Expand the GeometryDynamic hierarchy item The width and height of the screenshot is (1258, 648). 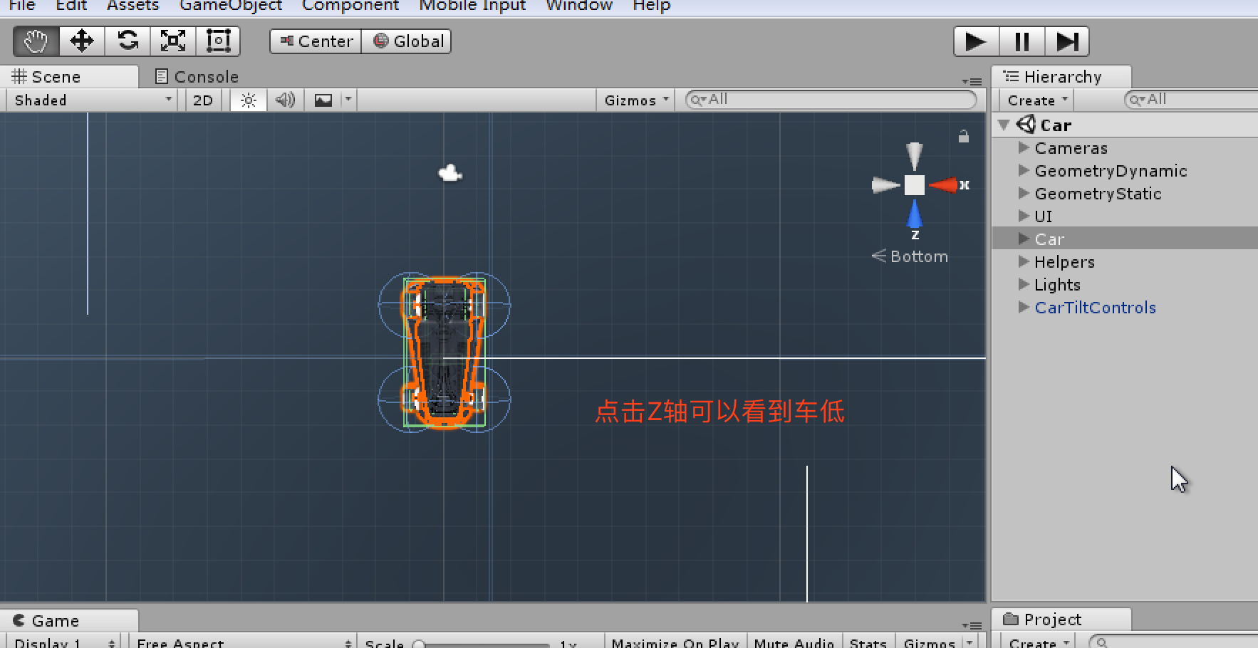click(1024, 171)
